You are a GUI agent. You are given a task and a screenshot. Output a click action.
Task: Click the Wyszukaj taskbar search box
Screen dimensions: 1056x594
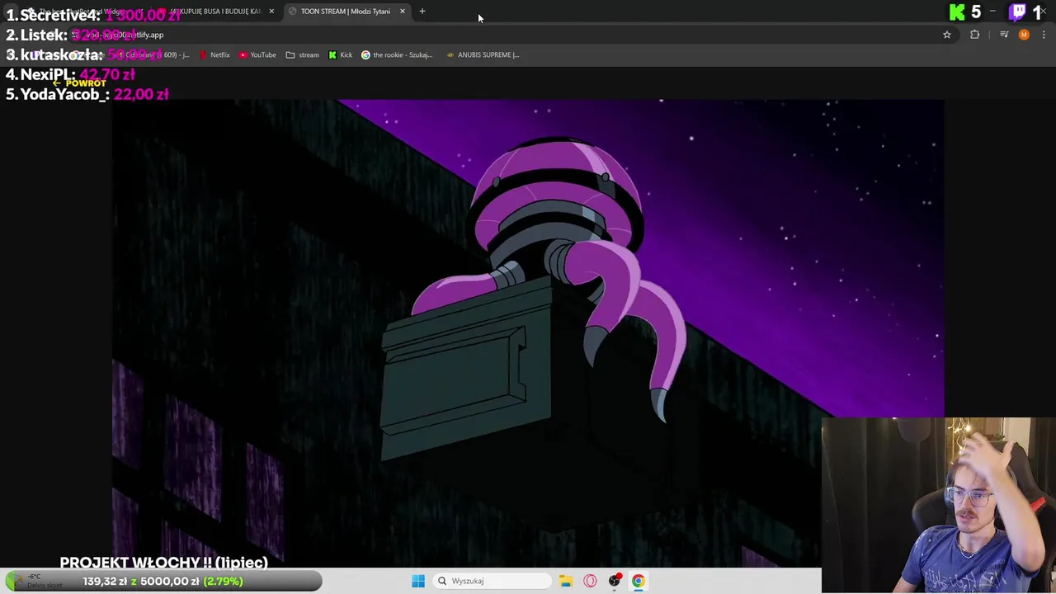click(x=493, y=581)
